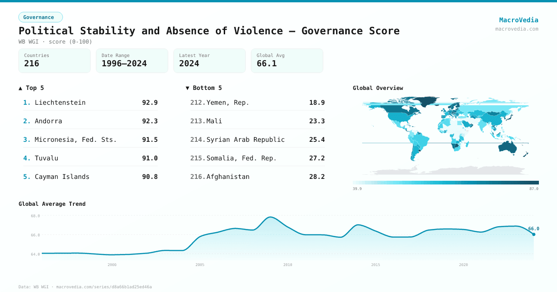Screen dimensions: 557x292
Task: Click the 2010 label on the trend axis
Action: pyautogui.click(x=288, y=264)
